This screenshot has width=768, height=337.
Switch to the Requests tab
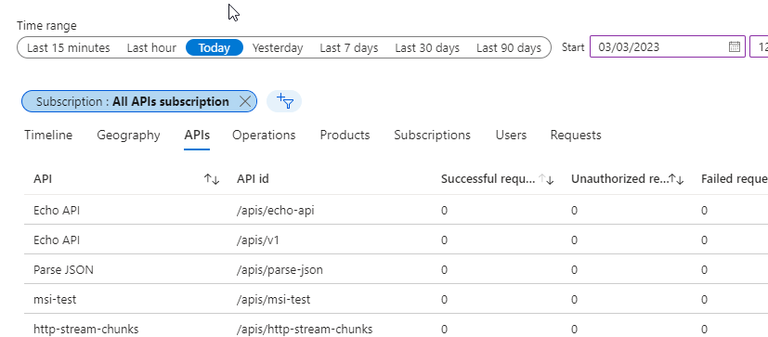576,136
